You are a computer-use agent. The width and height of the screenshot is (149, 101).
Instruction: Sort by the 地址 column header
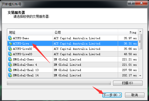tap(30, 32)
